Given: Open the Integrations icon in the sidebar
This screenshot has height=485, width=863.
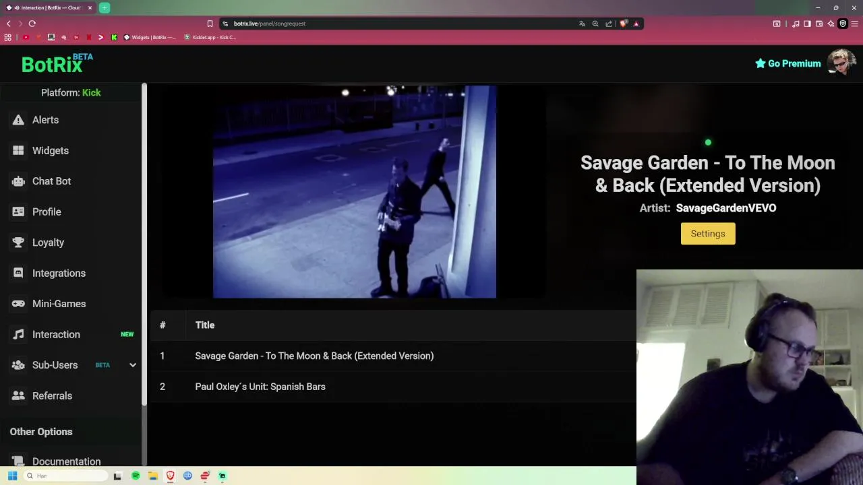Looking at the screenshot, I should [18, 273].
